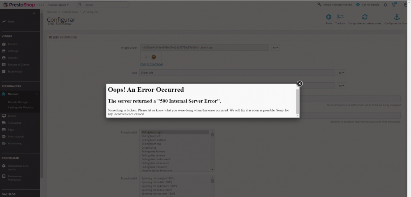Click the trophy icon in header

point(394,5)
